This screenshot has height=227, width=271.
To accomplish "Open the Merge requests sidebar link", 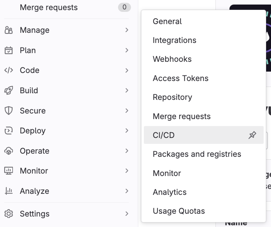I will [49, 7].
